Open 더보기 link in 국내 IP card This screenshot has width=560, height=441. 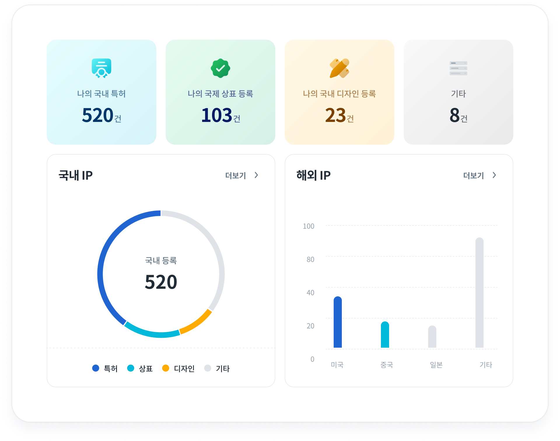click(236, 175)
